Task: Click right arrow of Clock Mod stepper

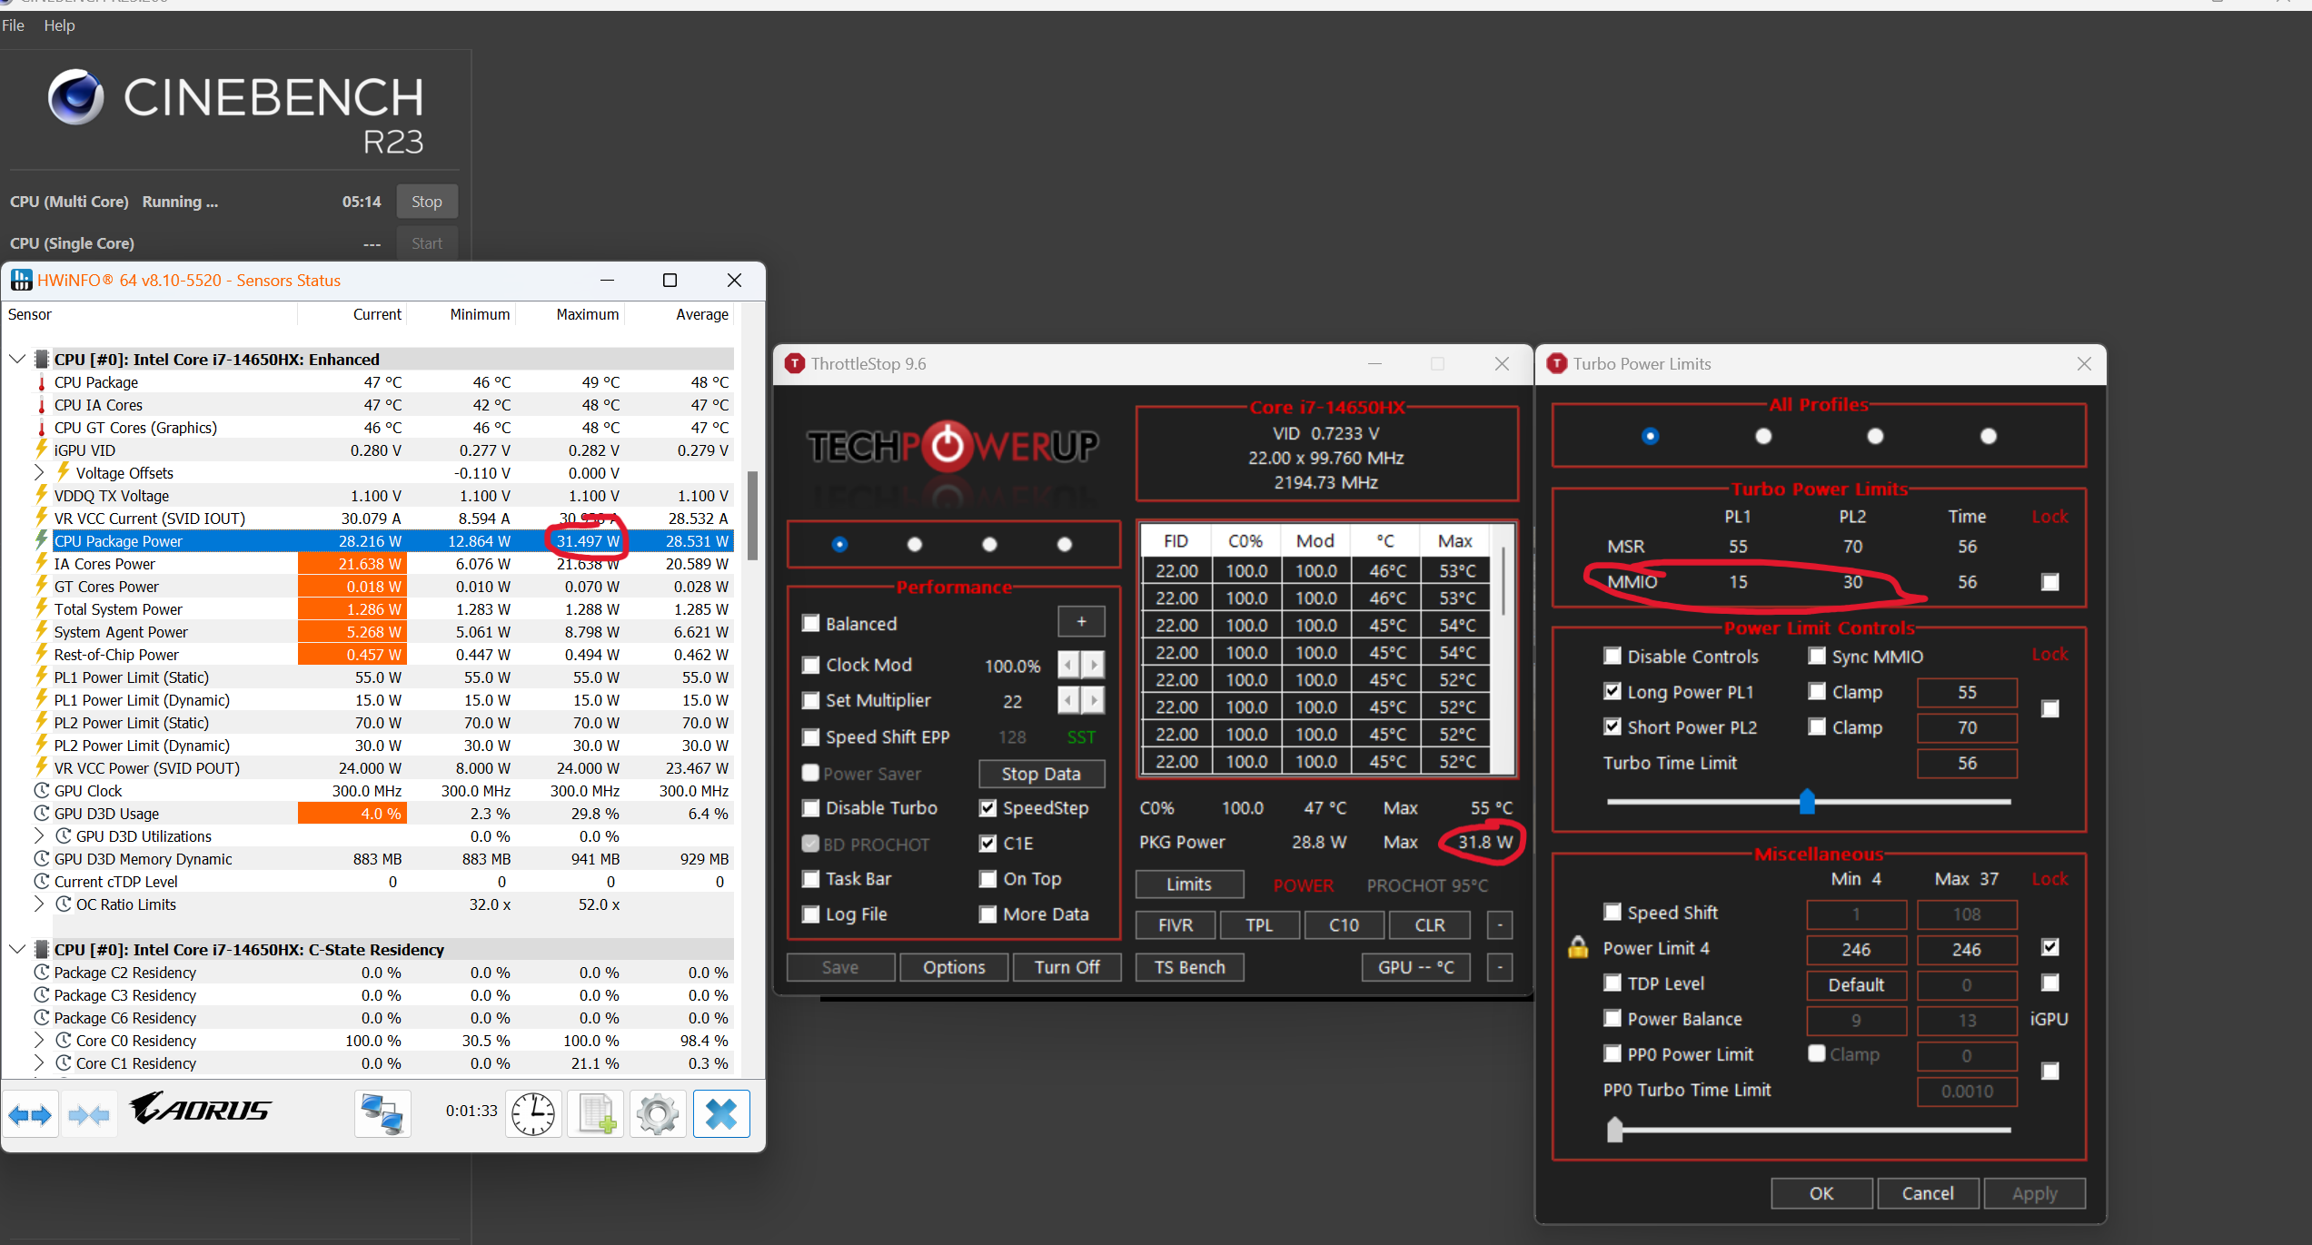Action: pyautogui.click(x=1094, y=665)
